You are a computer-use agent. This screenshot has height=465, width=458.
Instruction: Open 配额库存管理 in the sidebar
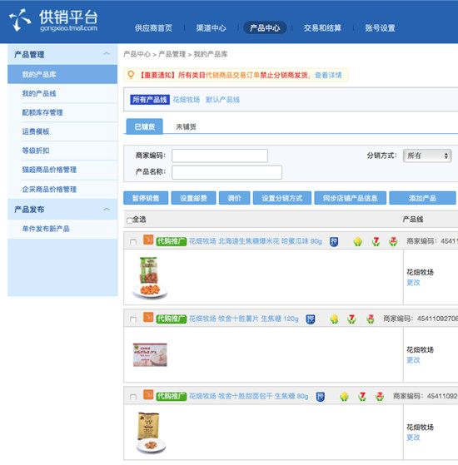(42, 112)
